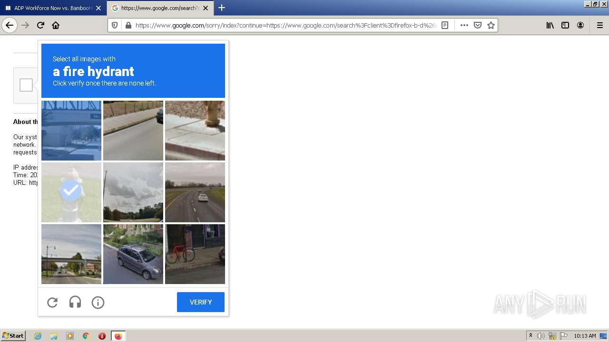609x342 pixels.
Task: Open the Windows Start menu
Action: [x=13, y=335]
